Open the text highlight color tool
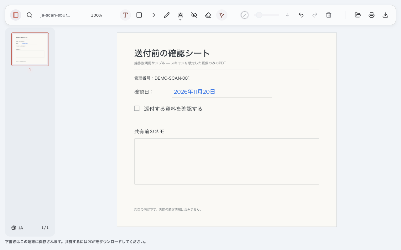 coord(180,15)
